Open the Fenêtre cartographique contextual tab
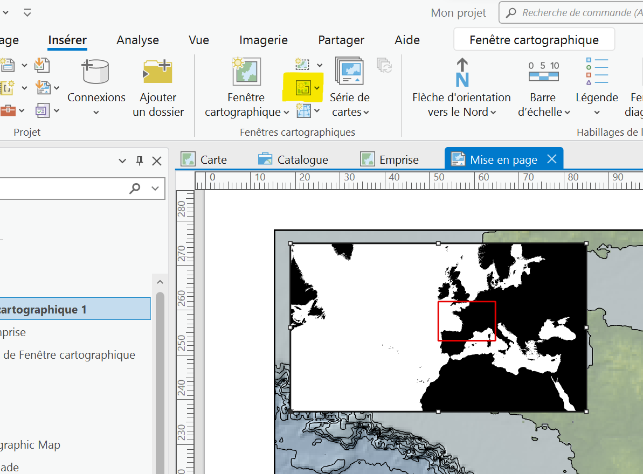 pyautogui.click(x=534, y=40)
